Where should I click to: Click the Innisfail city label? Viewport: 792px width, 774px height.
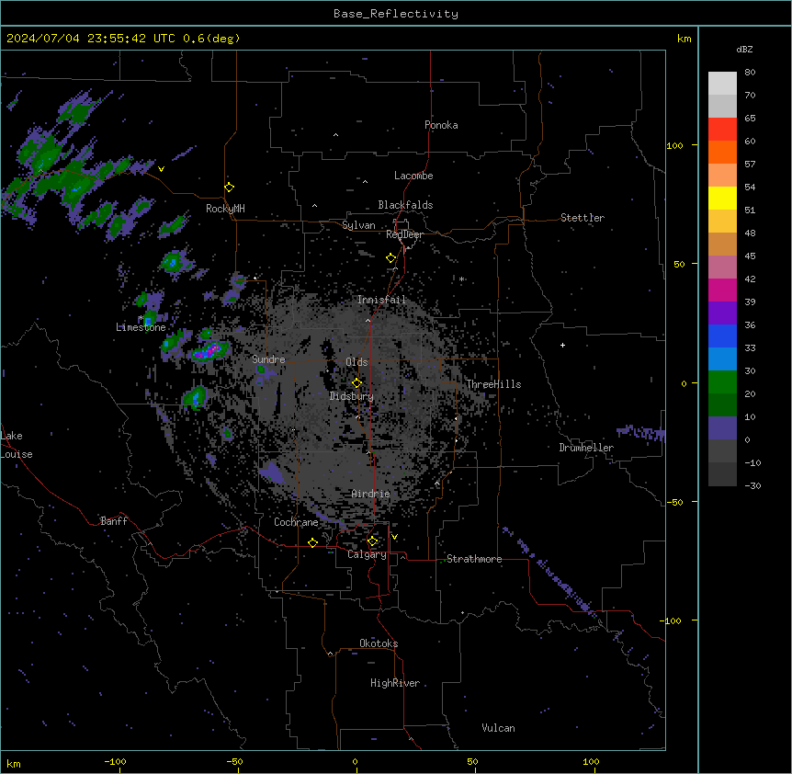point(381,300)
